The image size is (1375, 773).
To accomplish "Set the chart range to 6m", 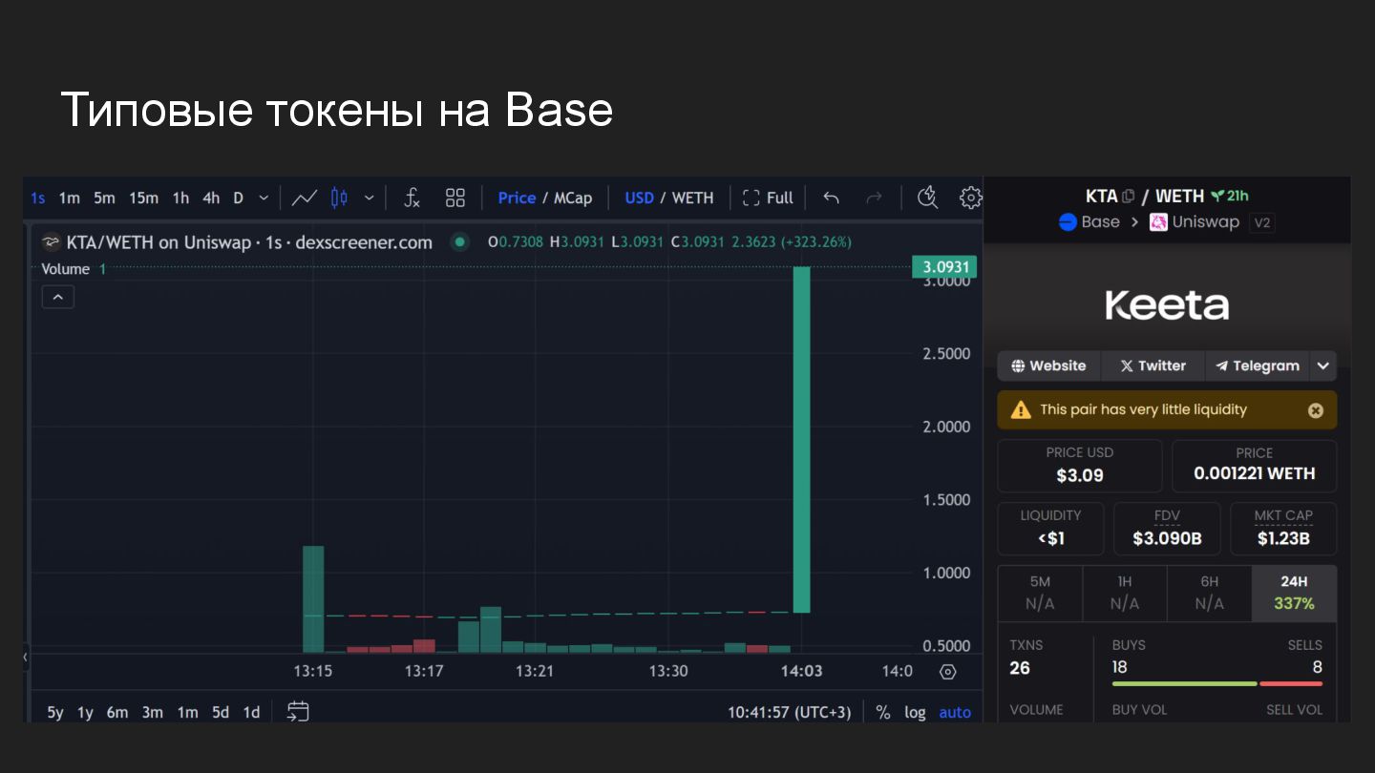I will tap(117, 713).
